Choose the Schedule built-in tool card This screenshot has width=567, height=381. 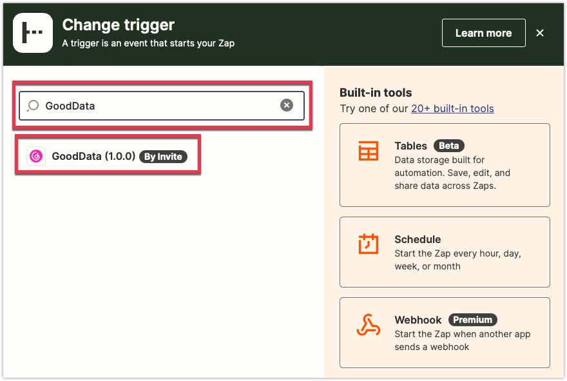445,252
